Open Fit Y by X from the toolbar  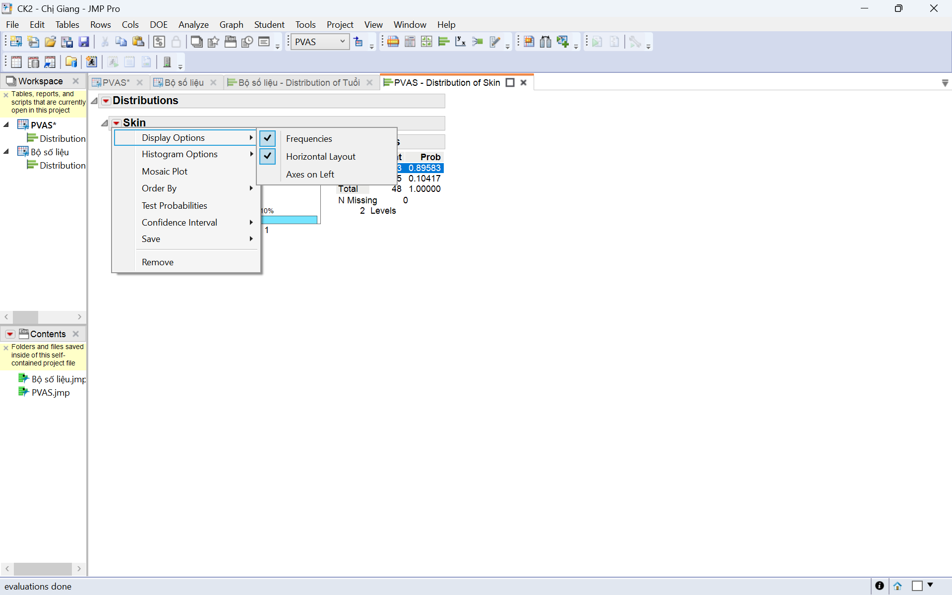pyautogui.click(x=461, y=41)
